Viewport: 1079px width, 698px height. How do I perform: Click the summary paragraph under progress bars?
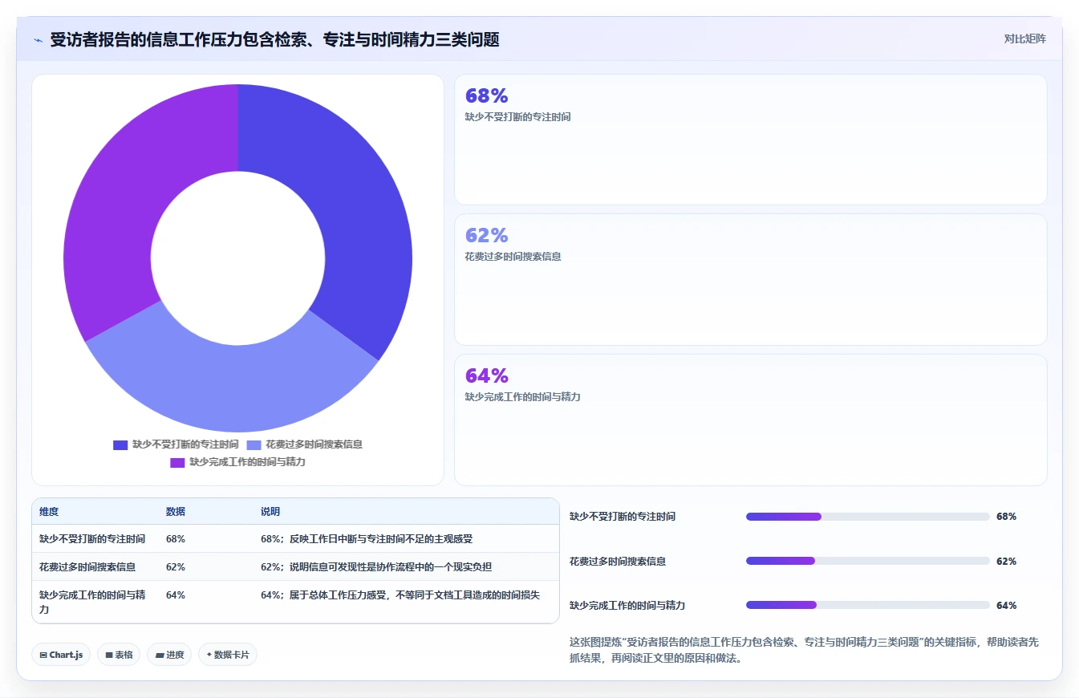pyautogui.click(x=804, y=650)
